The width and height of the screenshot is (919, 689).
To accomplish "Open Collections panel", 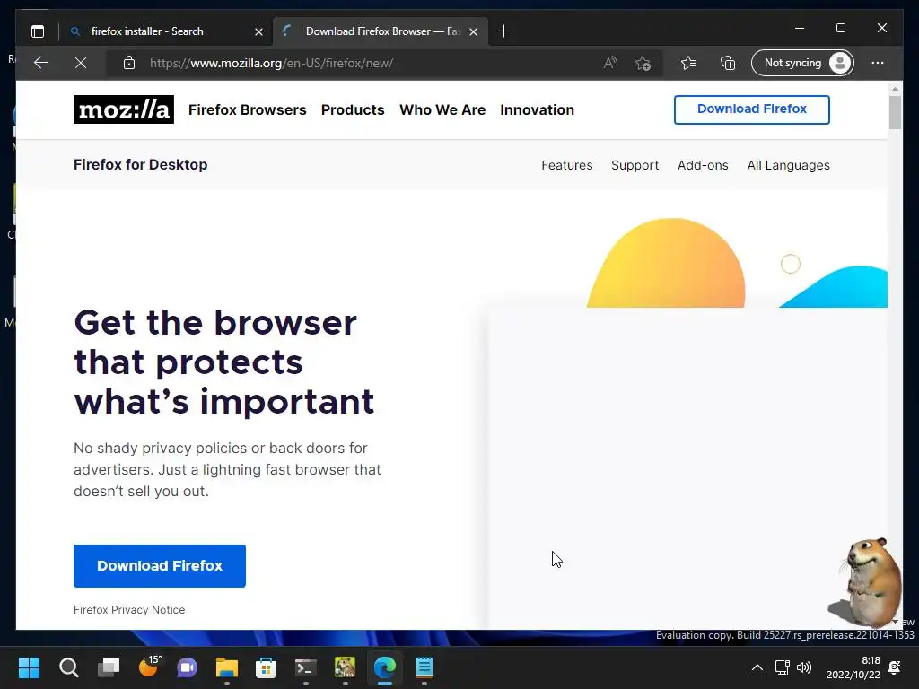I will pos(727,63).
